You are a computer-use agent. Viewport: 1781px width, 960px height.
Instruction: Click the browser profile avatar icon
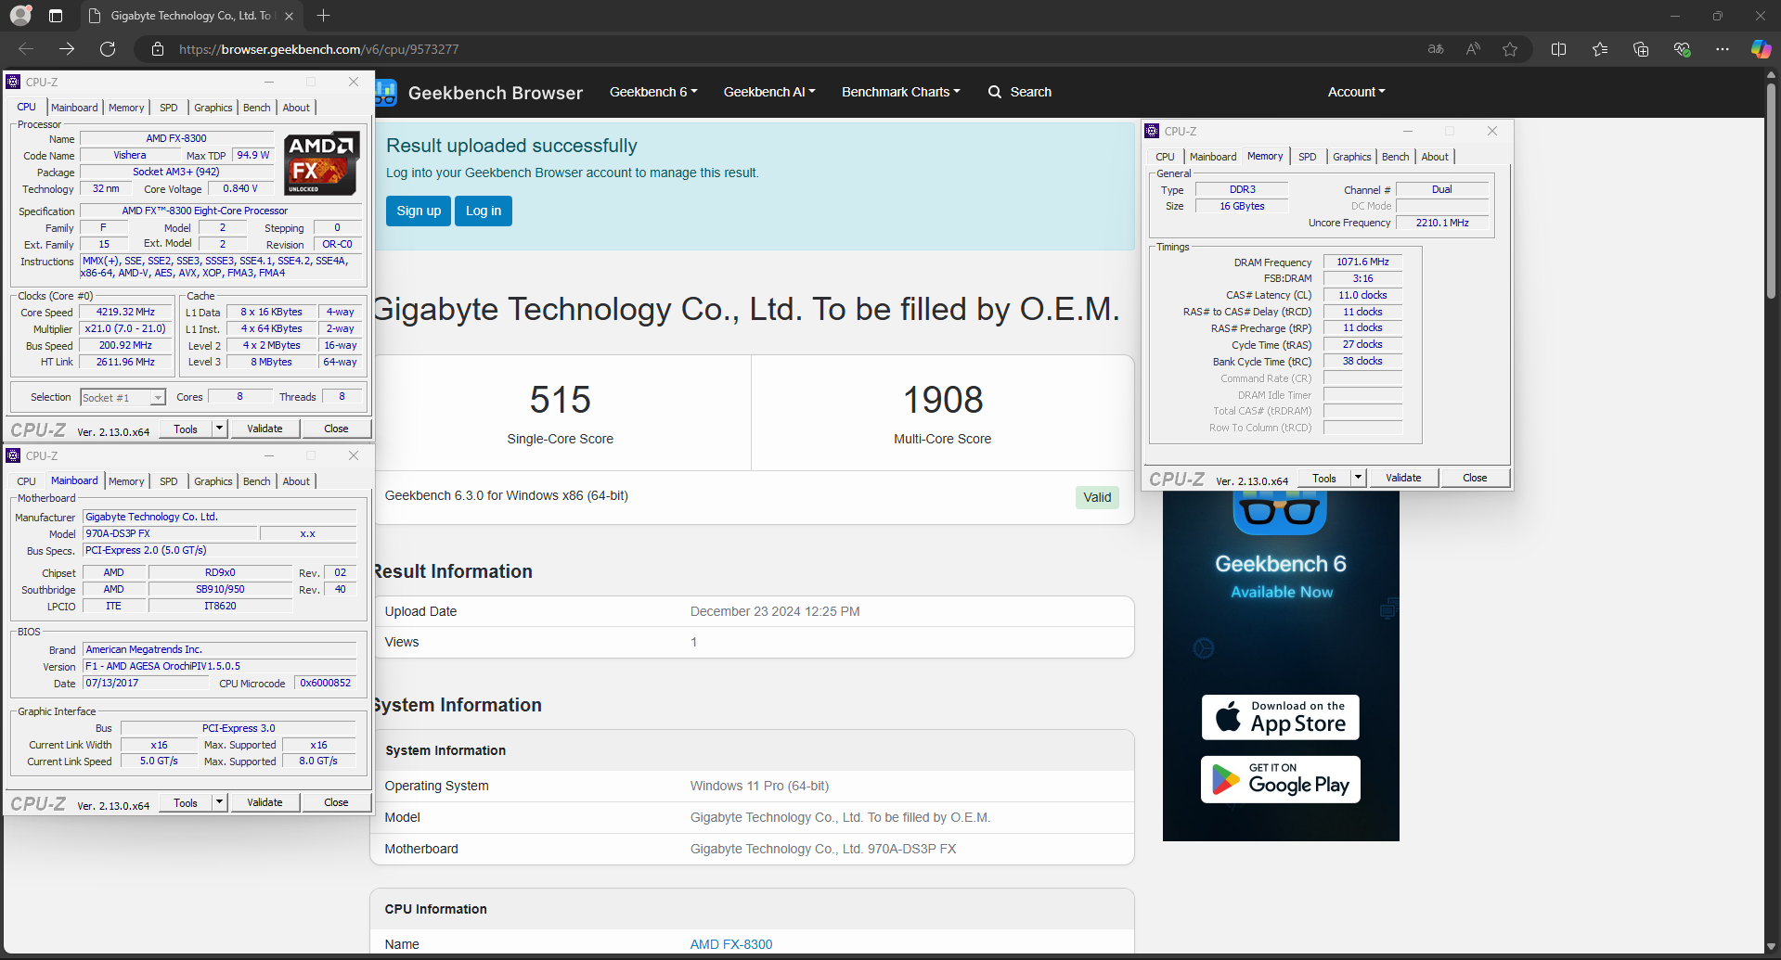(20, 15)
